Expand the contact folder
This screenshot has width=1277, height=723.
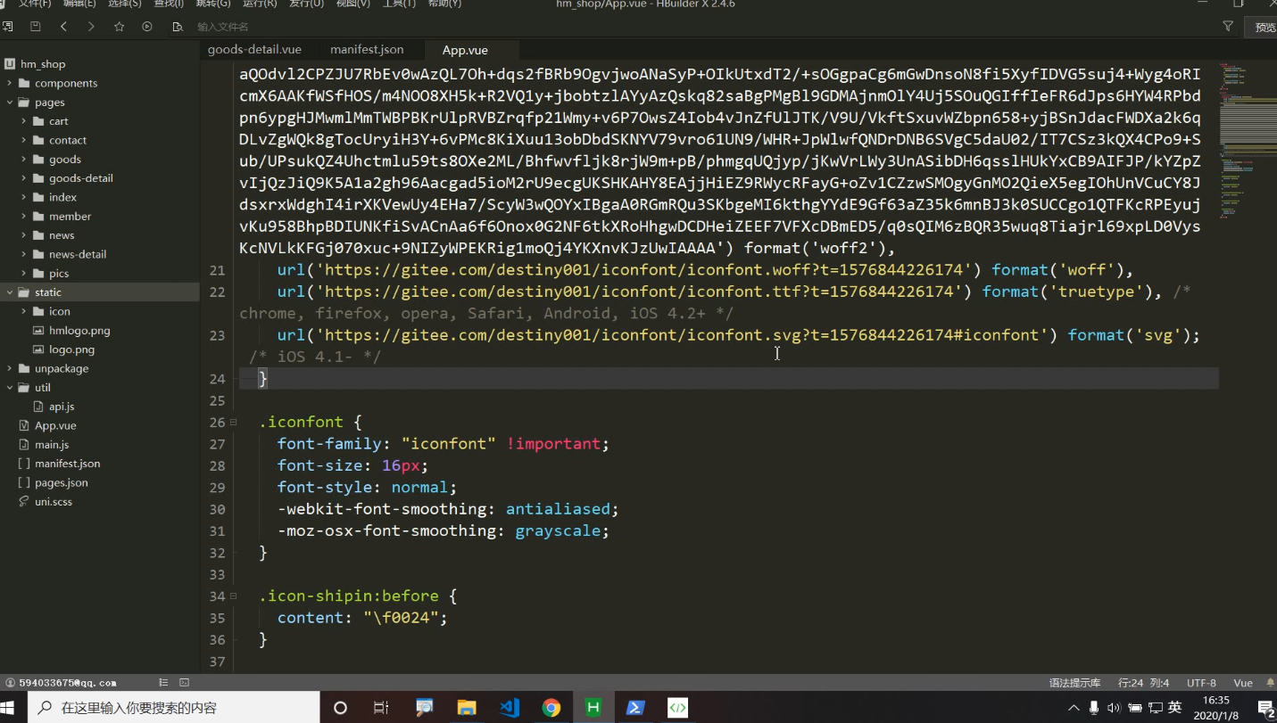point(24,140)
